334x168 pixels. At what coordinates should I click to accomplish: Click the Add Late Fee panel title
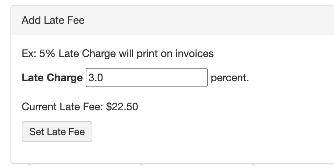[53, 20]
